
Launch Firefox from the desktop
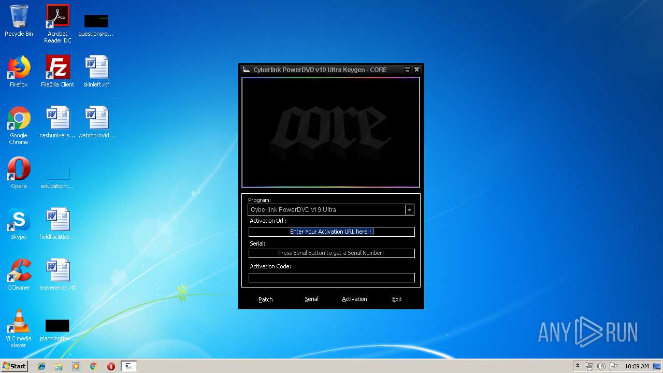pos(19,71)
